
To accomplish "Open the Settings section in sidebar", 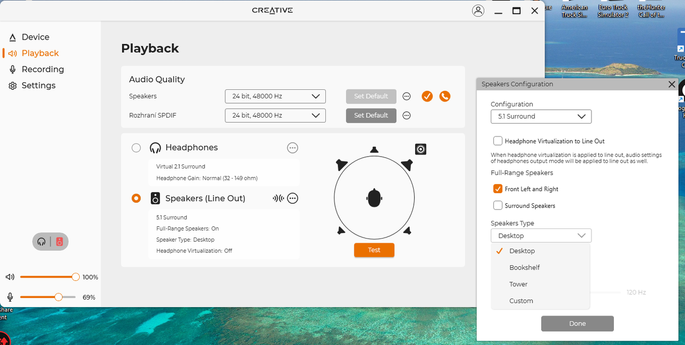I will pos(39,85).
